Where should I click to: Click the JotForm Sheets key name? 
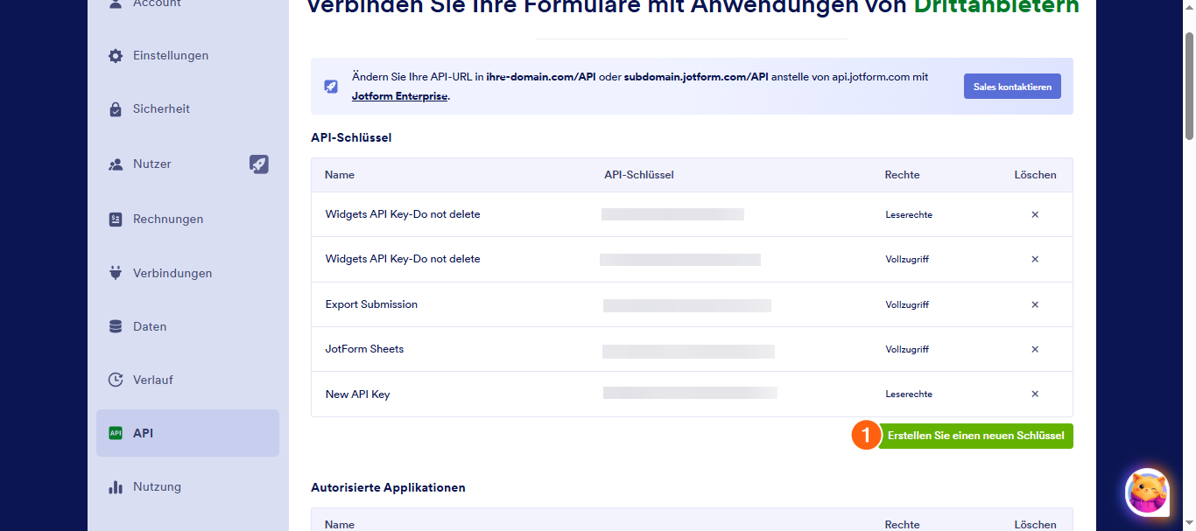click(x=364, y=349)
